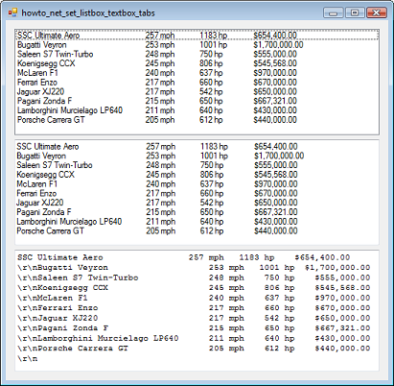Click SSC Ultimate Aero in the monospaced bottom text box
The height and width of the screenshot is (386, 394).
click(60, 257)
